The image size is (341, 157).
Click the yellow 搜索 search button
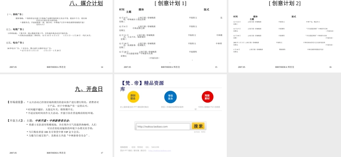click(x=198, y=126)
